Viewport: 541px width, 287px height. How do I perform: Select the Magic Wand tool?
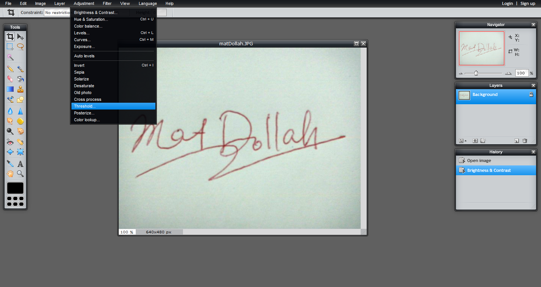tap(10, 57)
